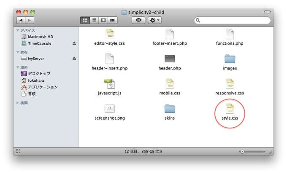This screenshot has height=174, width=287.
Task: Select the screenshot.png thumbnail
Action: 109,109
